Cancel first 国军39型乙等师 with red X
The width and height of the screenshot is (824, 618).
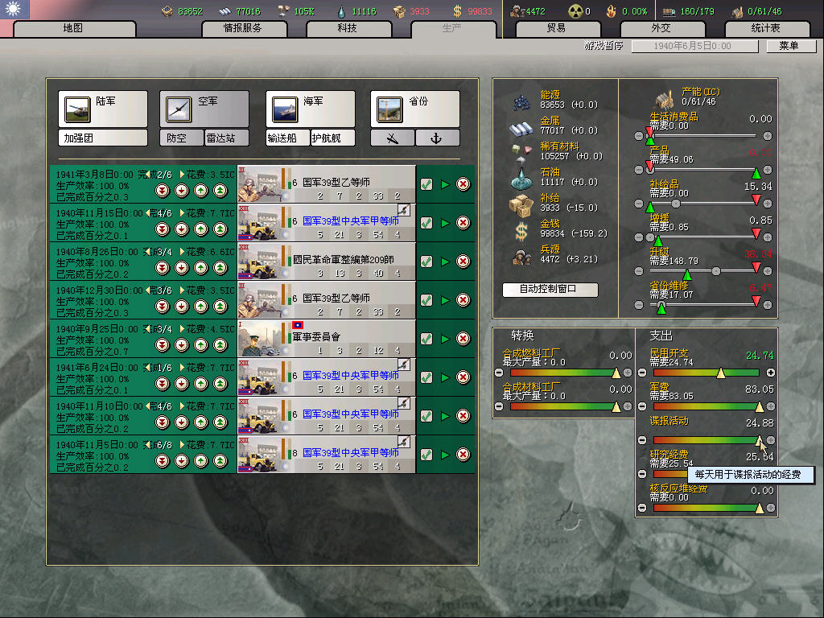tap(463, 184)
